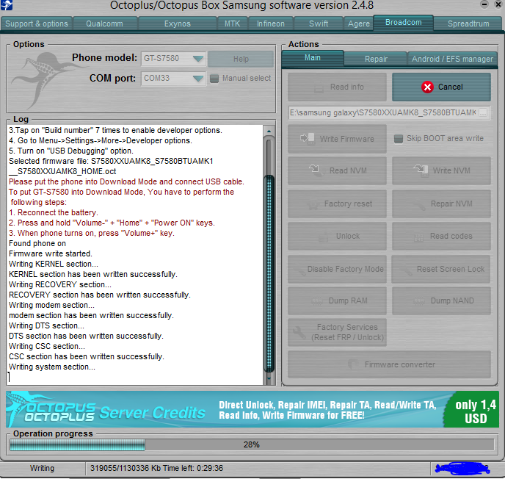Click the Read codes icon
The height and width of the screenshot is (479, 505).
pyautogui.click(x=418, y=237)
